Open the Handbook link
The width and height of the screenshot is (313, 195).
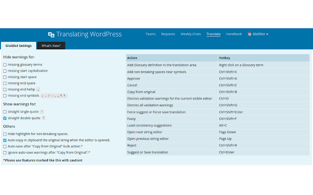tap(234, 34)
